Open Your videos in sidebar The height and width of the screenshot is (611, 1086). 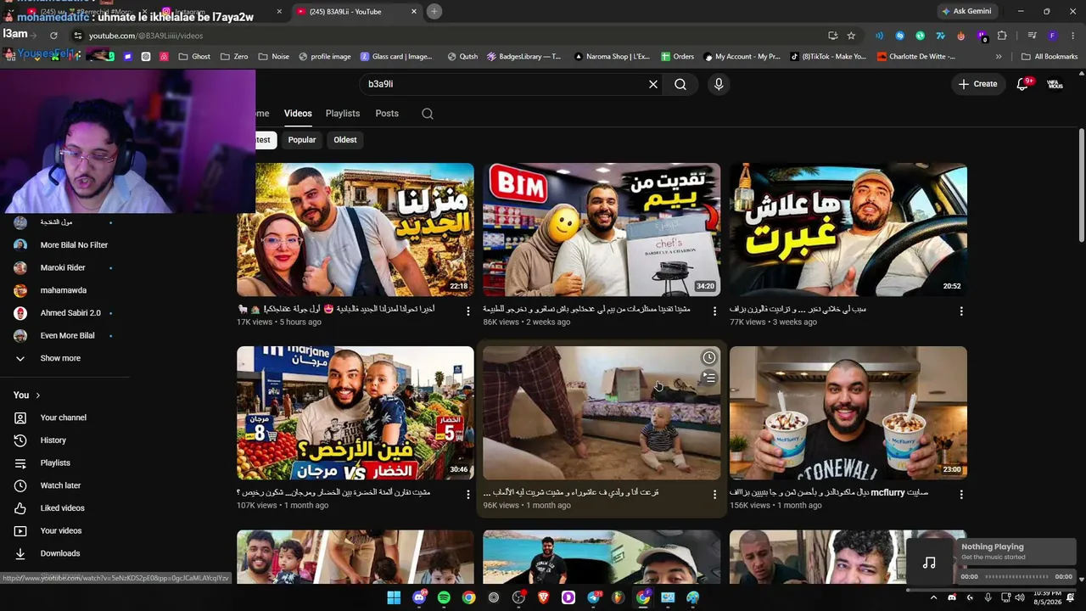pyautogui.click(x=61, y=531)
